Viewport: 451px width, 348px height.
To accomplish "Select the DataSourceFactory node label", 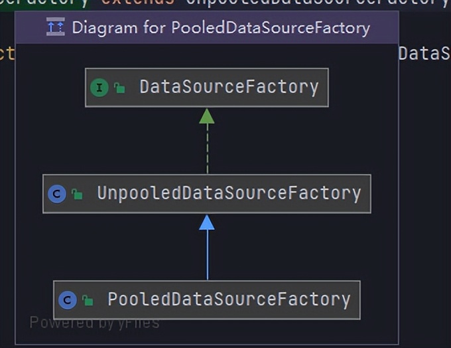I will [229, 87].
